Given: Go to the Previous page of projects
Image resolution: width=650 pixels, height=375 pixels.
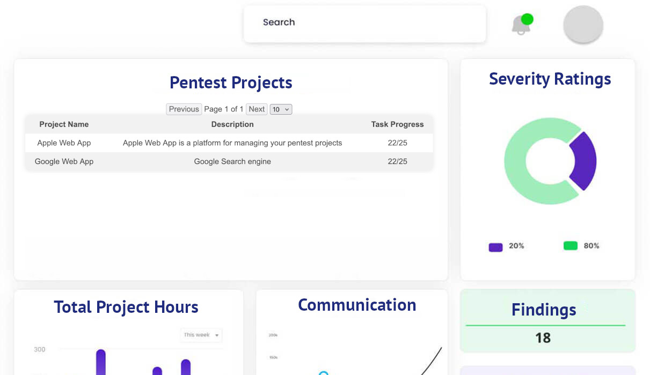Looking at the screenshot, I should 184,109.
